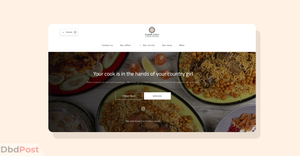Open the Arabic language dropdown
This screenshot has height=156, width=300.
click(x=69, y=32)
